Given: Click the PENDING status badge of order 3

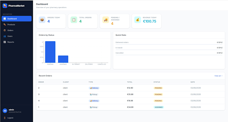Looking at the screenshot, I should [158, 95].
